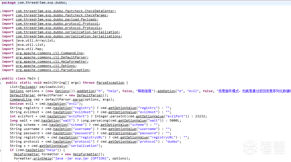Screen dimensions: 291x162
Task: Click the payloadsList variable name
Action: click(x=51, y=87)
